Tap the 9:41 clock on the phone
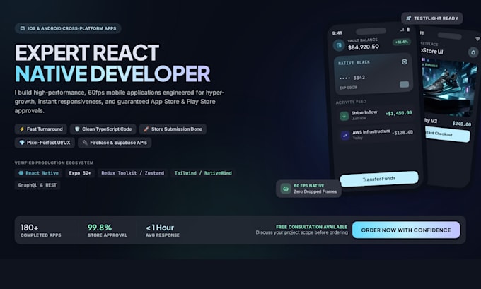 (x=337, y=33)
